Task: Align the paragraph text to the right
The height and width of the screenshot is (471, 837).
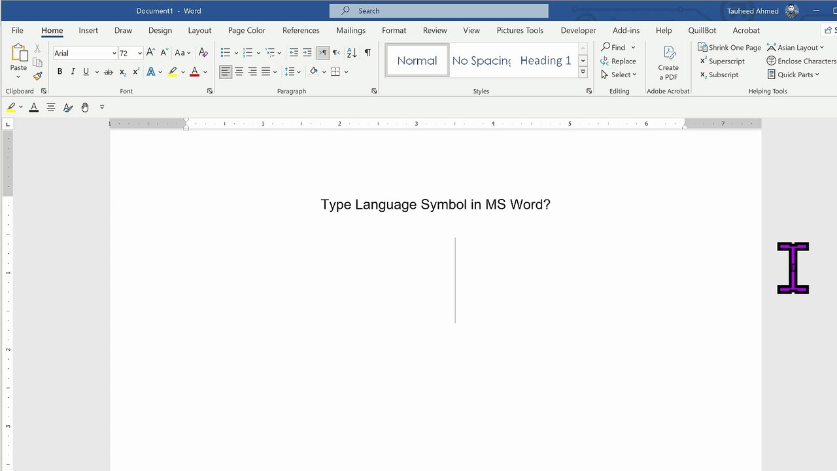Action: (x=252, y=71)
